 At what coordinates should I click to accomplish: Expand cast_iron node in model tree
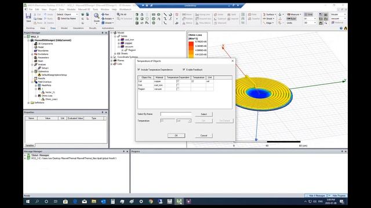pyautogui.click(x=119, y=40)
